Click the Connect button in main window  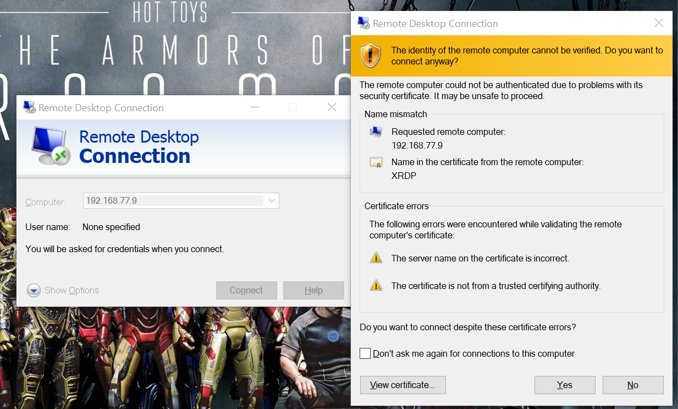click(x=246, y=290)
